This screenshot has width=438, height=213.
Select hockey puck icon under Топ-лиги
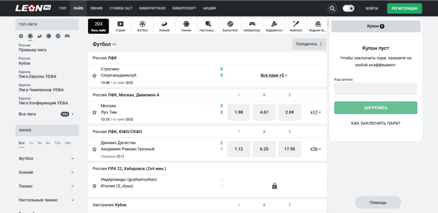[x=39, y=36]
